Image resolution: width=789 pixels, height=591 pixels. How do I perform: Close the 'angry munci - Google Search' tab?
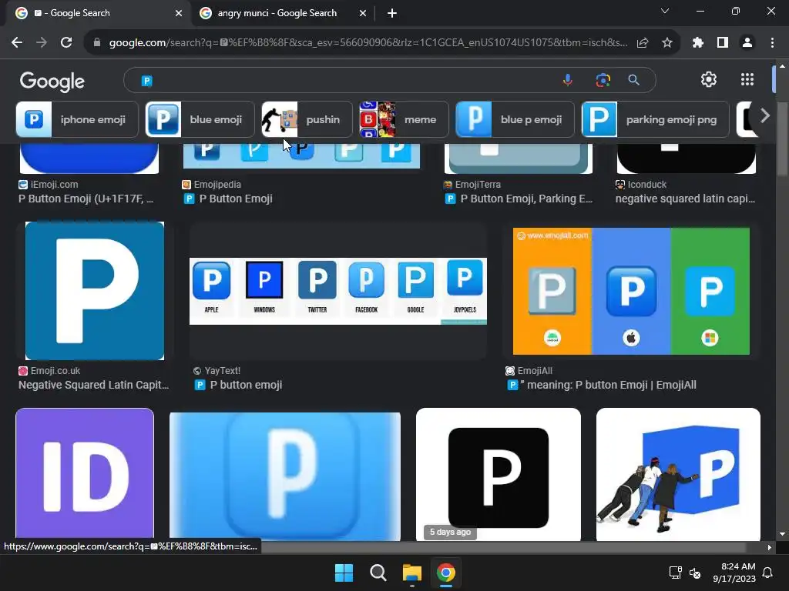tap(363, 14)
